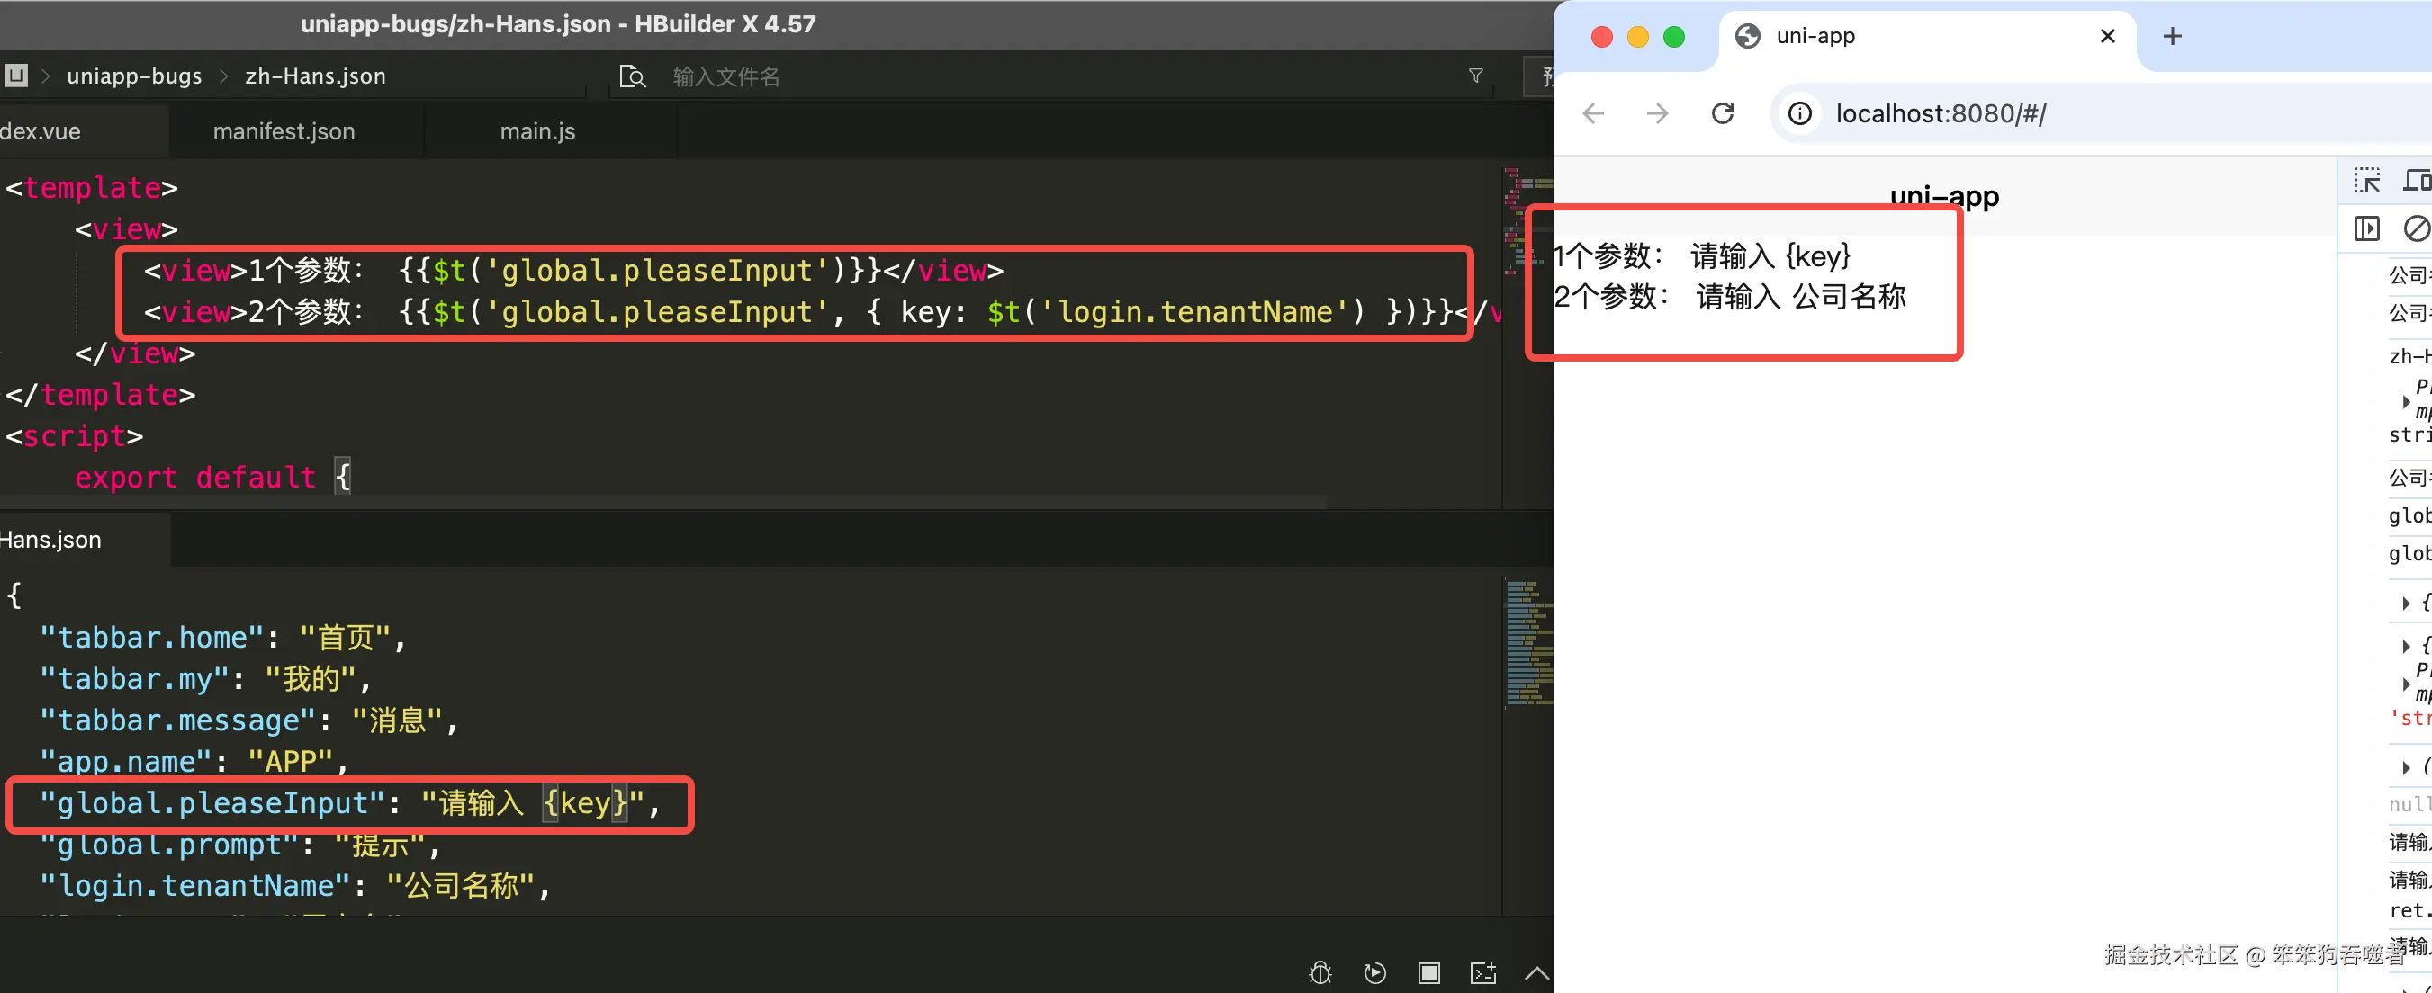
Task: Activate DevTools inspect element picker icon
Action: pyautogui.click(x=2367, y=180)
